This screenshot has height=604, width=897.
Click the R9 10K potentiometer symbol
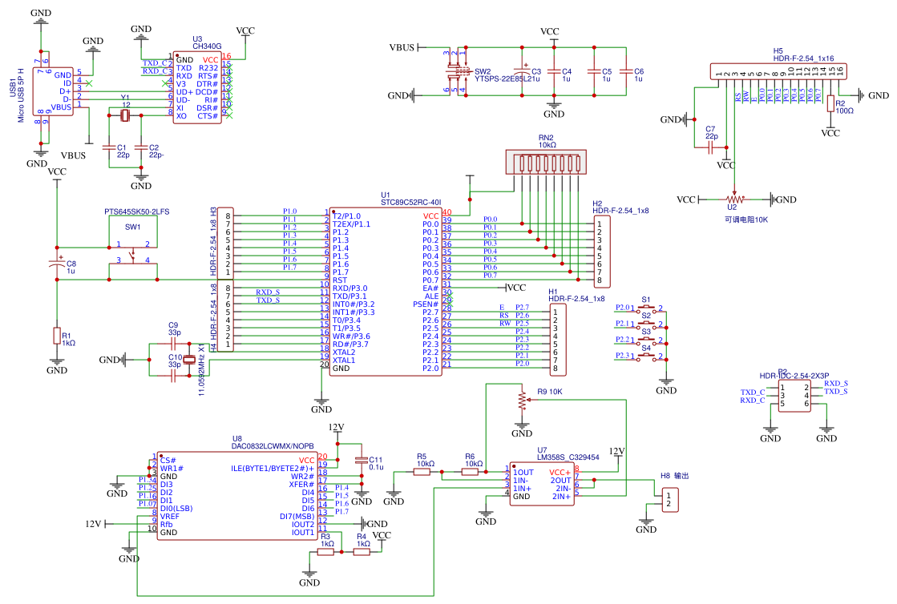point(522,399)
